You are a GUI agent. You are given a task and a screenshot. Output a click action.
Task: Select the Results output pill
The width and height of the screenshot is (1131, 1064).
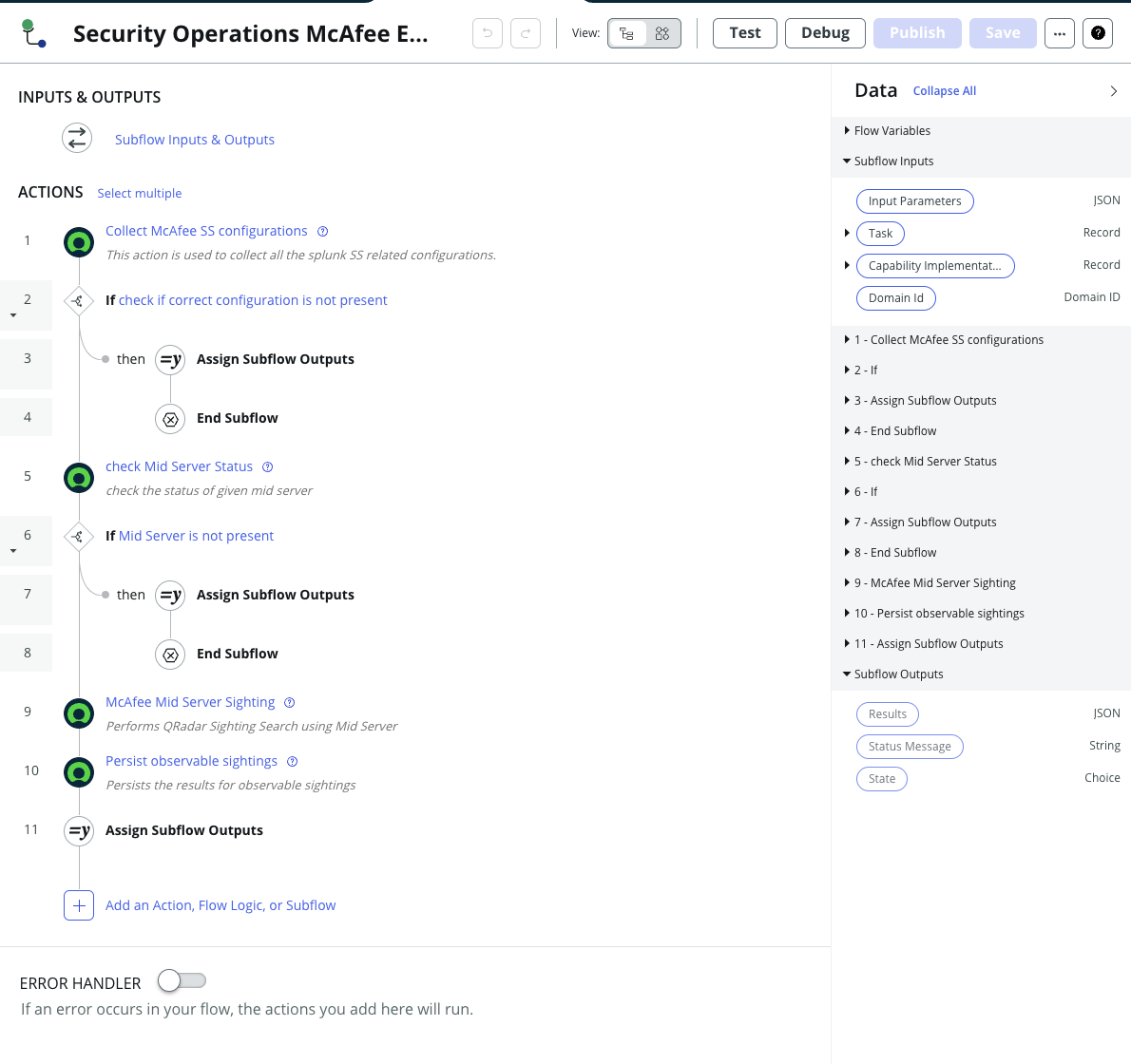pyautogui.click(x=887, y=714)
